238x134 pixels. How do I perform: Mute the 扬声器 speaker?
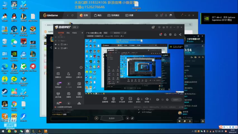[x=147, y=100]
